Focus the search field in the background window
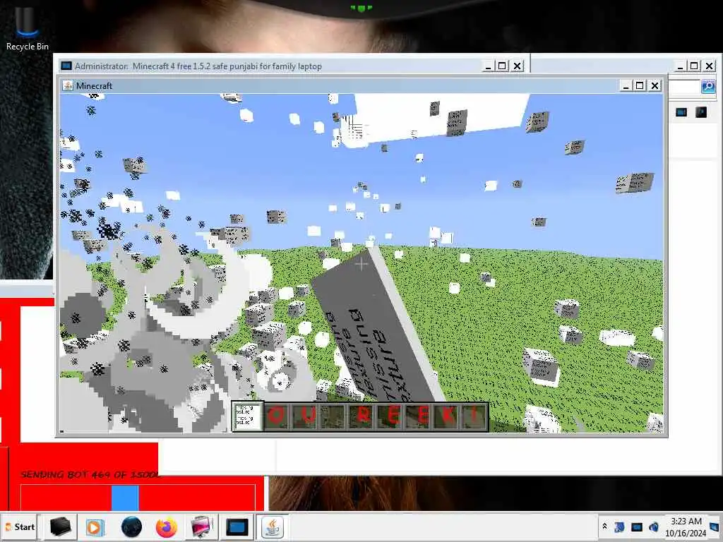723x542 pixels. (684, 86)
